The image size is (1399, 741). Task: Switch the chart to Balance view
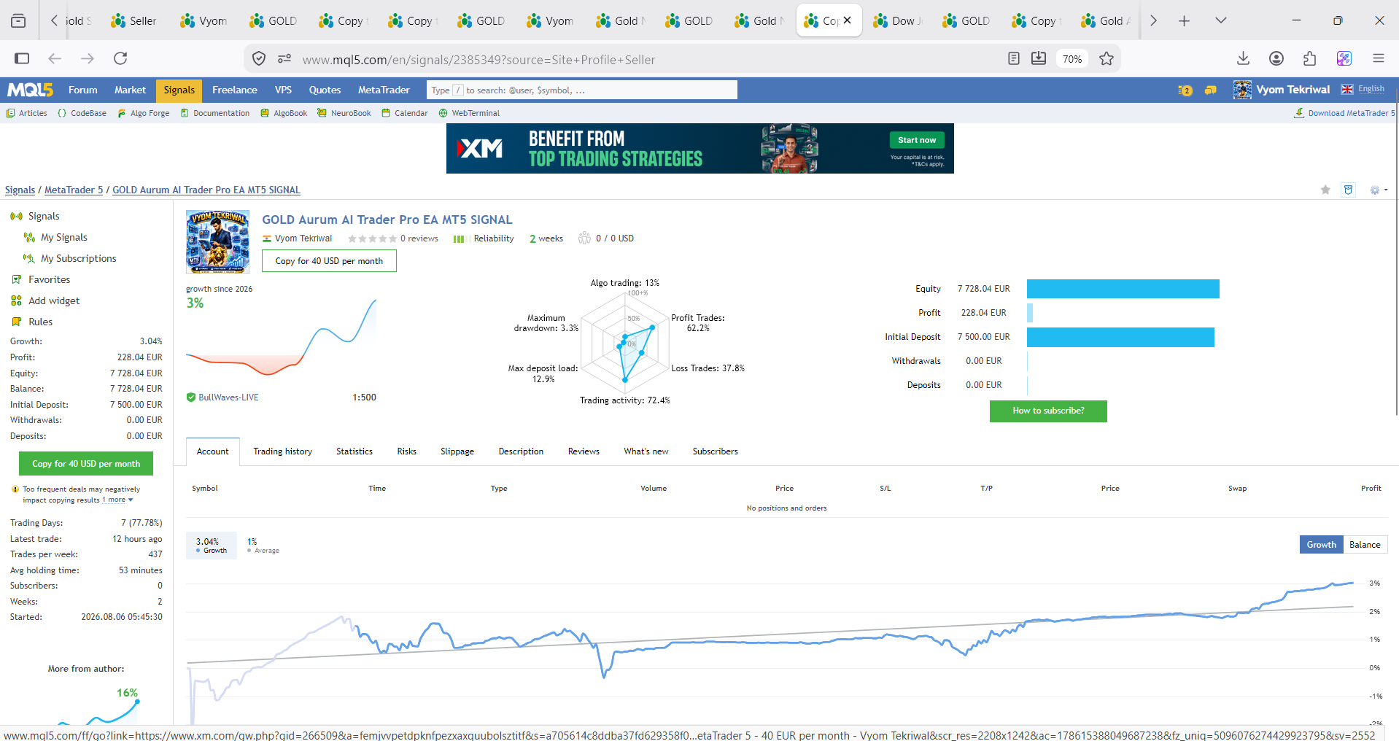click(1365, 545)
